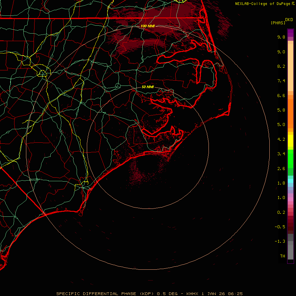
Task: Click the 2.6 legend value
Action: (x=281, y=169)
